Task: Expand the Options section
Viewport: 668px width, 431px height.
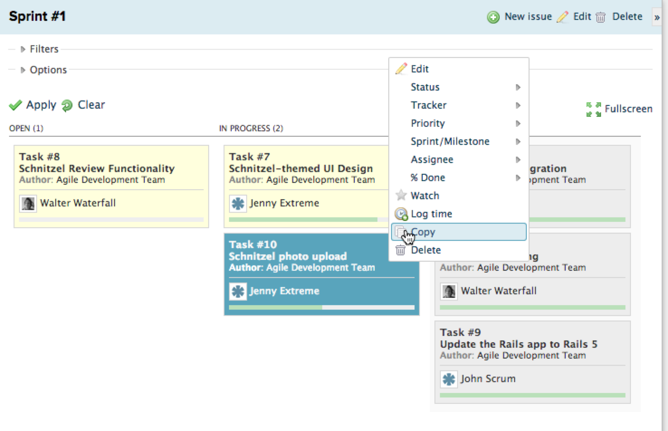Action: point(23,70)
